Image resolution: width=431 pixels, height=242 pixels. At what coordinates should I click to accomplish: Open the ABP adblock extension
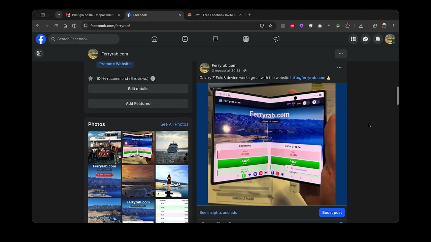(292, 26)
